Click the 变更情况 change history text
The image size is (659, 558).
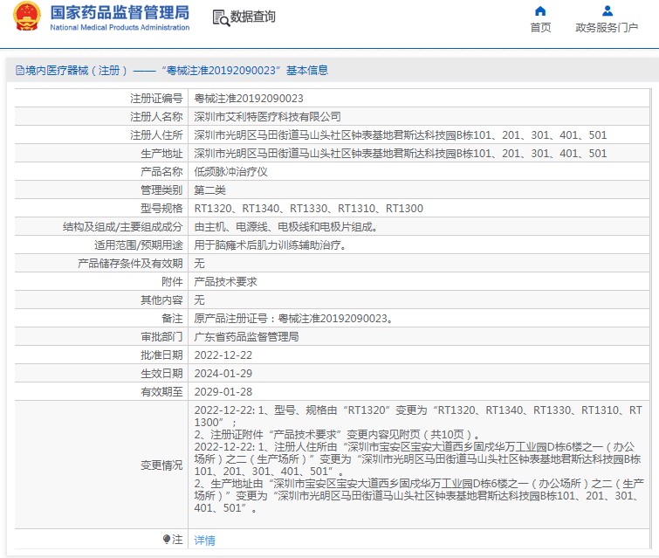419,458
